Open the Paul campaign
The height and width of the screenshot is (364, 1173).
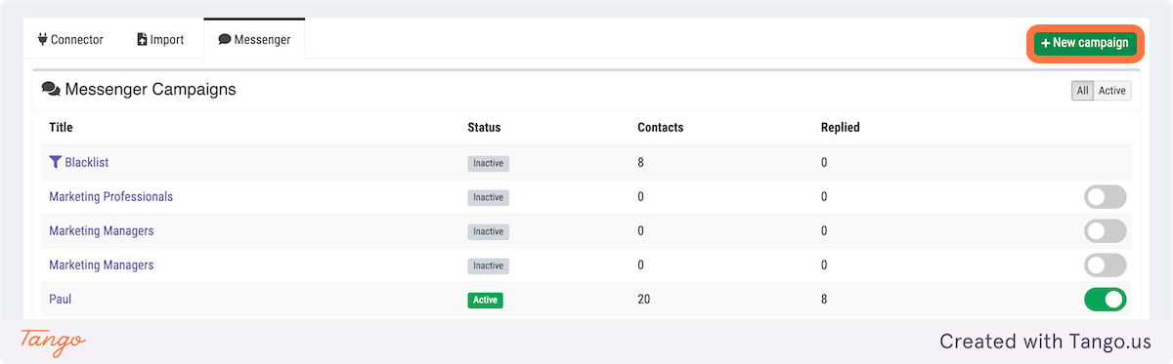pos(60,300)
